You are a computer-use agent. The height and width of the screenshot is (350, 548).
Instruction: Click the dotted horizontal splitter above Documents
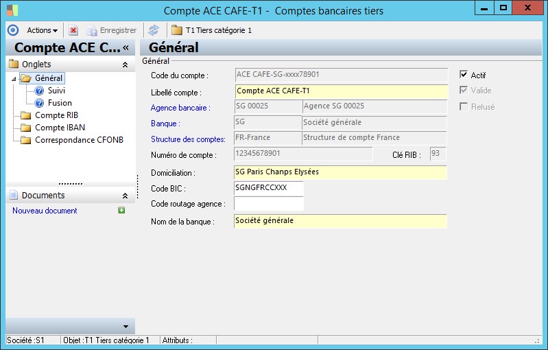pos(70,183)
